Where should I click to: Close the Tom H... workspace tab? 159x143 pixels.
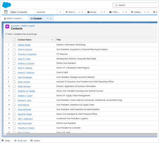82,12
